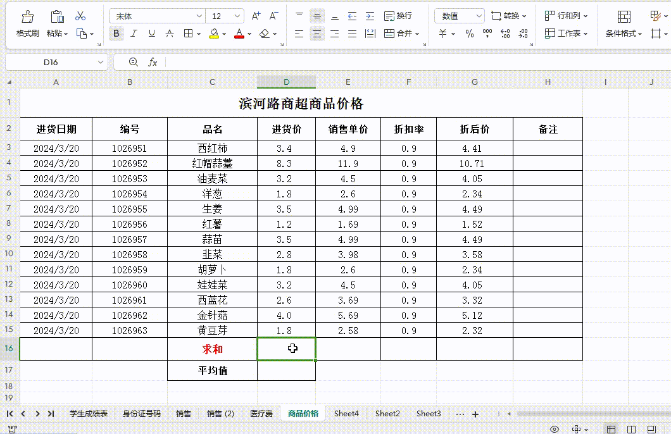Switch to the Sheet2 tab
This screenshot has height=434, width=671.
pos(387,414)
